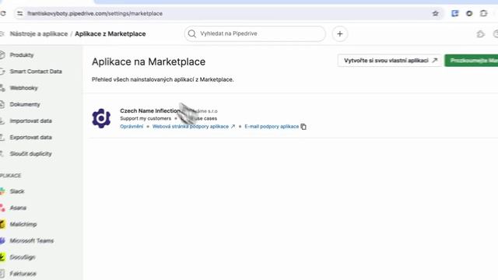Open Sloučit duplicity in sidebar
498x280 pixels.
coord(30,154)
